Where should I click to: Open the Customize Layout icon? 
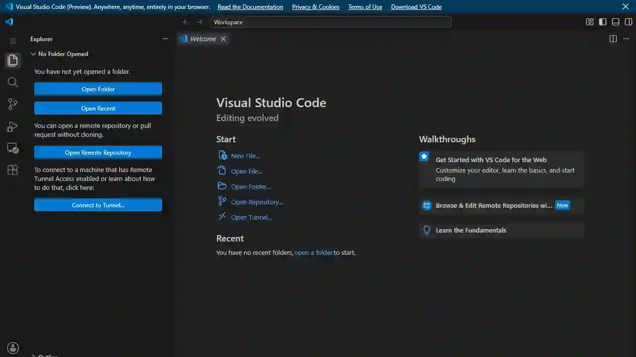click(590, 22)
